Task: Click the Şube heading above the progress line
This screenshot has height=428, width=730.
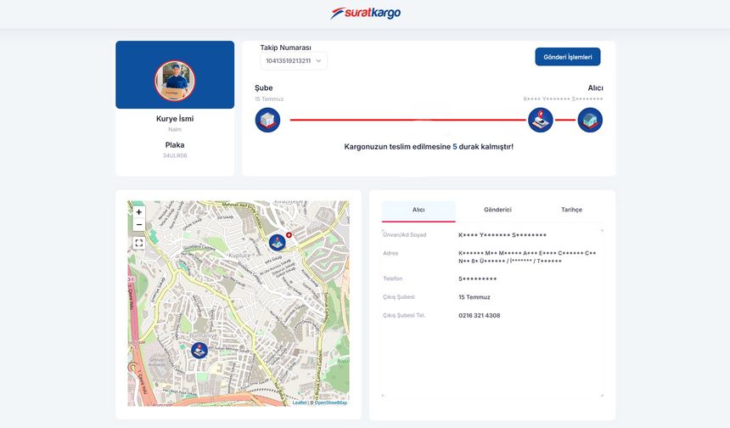Action: [x=263, y=88]
